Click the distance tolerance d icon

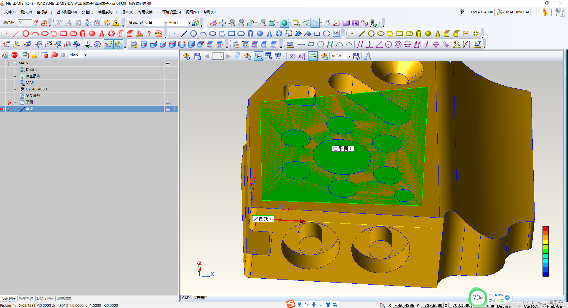[466, 44]
